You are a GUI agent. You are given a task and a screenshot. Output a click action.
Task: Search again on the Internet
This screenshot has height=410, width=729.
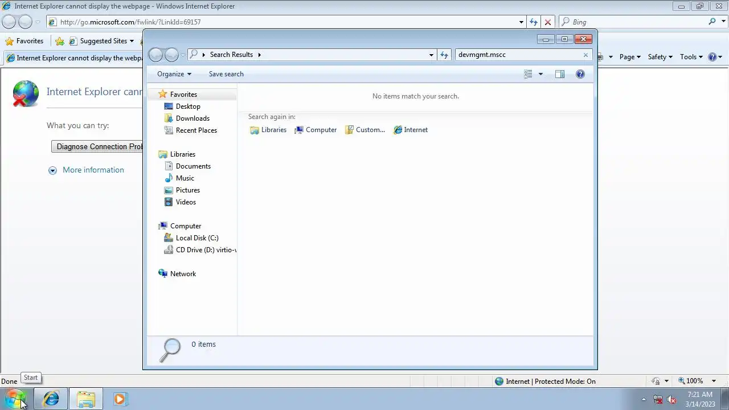411,130
